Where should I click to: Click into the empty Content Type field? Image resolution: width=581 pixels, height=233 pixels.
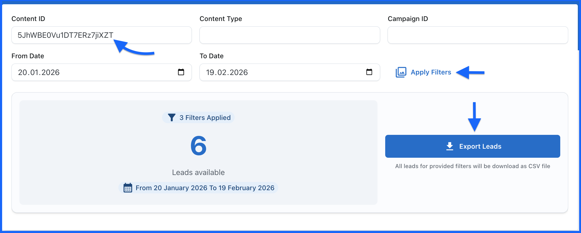point(289,35)
